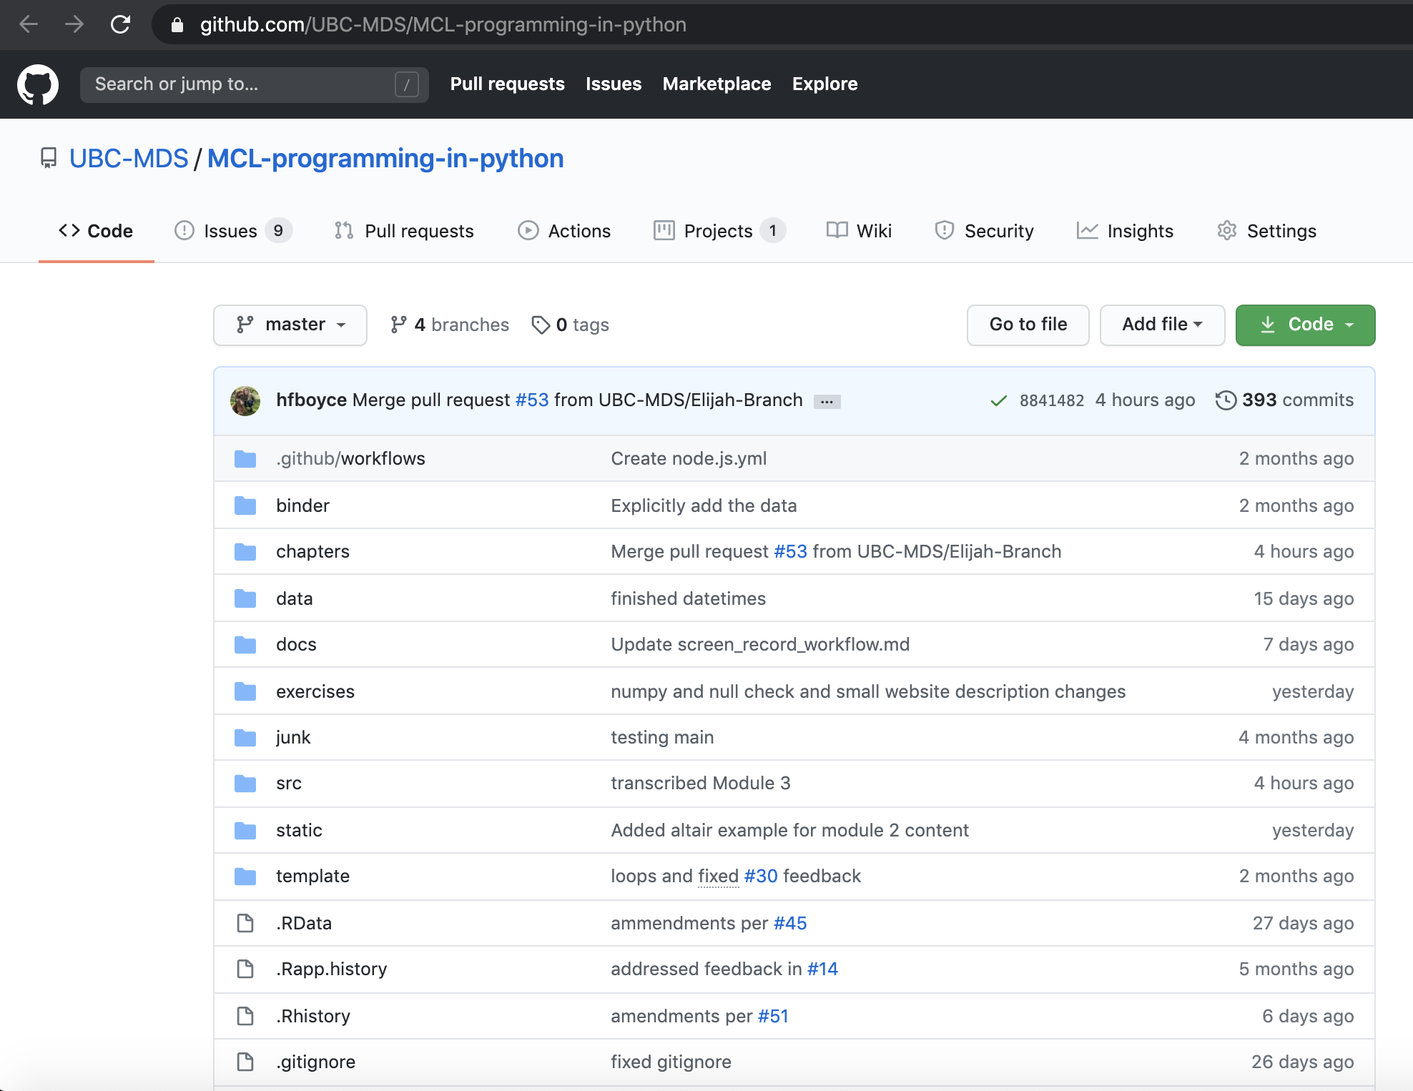Click the browser back arrow
The width and height of the screenshot is (1413, 1091).
(29, 25)
